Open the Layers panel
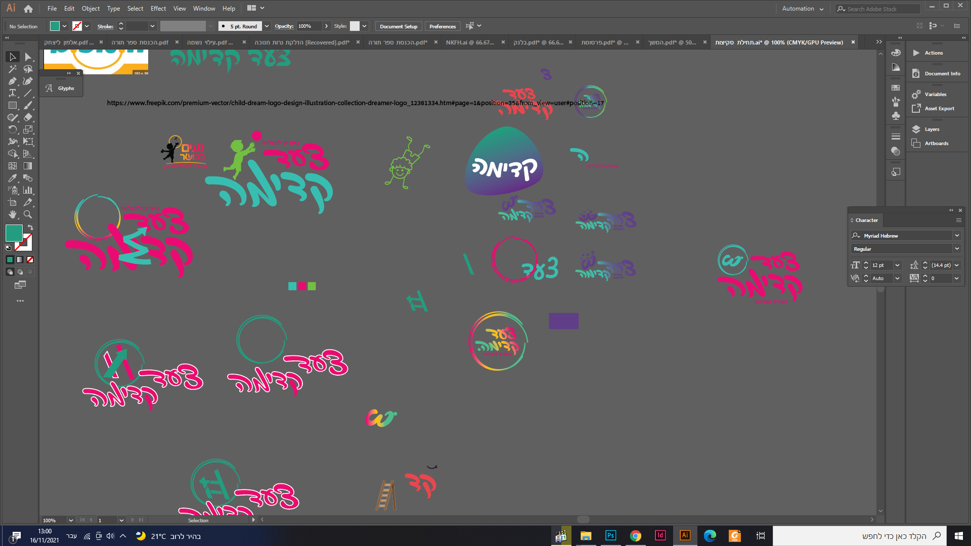Screen dimensions: 971x546 (932, 129)
